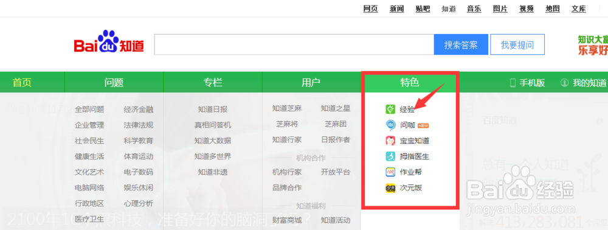Open 财富商城 link
The image size is (608, 230).
[287, 220]
